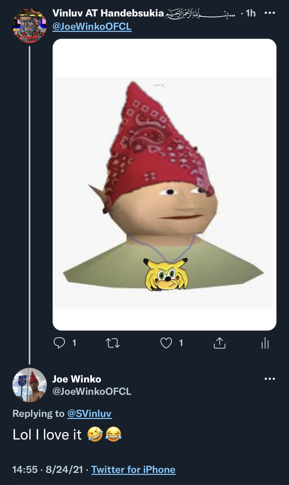289x485 pixels.
Task: Open the @SVinluv reply-to link
Action: tap(89, 413)
